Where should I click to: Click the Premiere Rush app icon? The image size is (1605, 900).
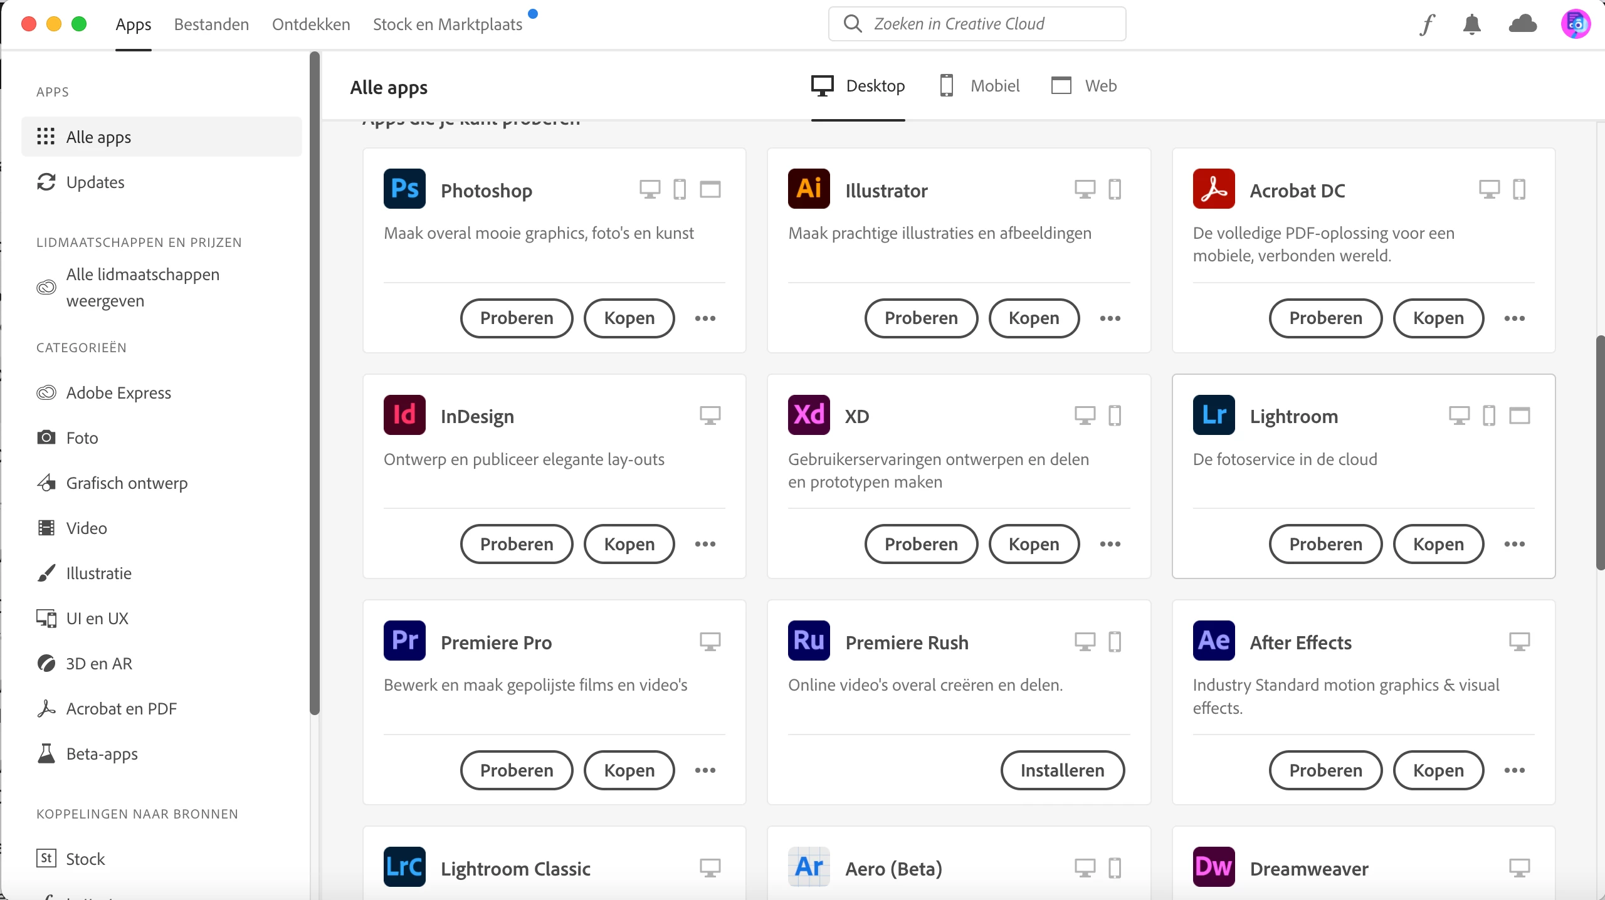coord(809,641)
